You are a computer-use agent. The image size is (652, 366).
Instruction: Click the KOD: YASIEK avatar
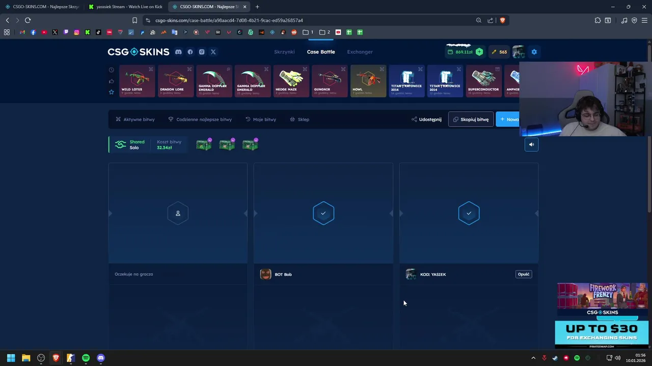pyautogui.click(x=411, y=274)
